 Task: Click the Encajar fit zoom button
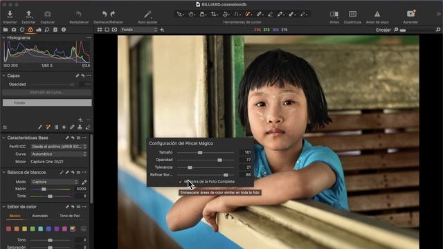(x=383, y=30)
